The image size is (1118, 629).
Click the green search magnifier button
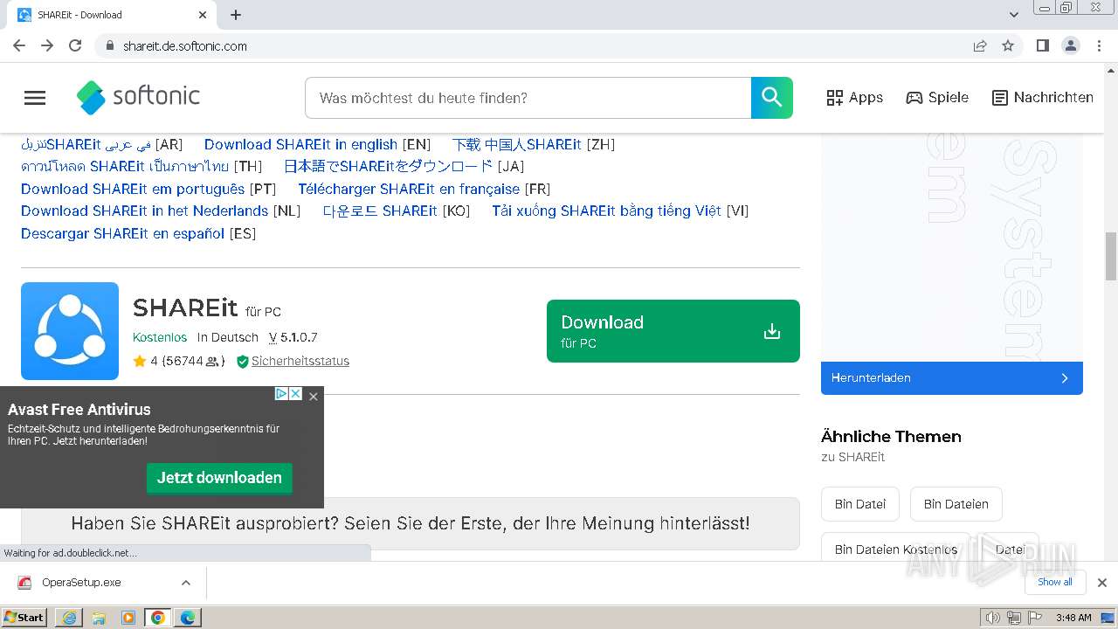[772, 98]
